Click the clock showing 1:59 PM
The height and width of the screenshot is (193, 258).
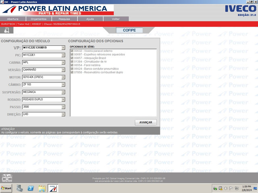click(x=246, y=188)
